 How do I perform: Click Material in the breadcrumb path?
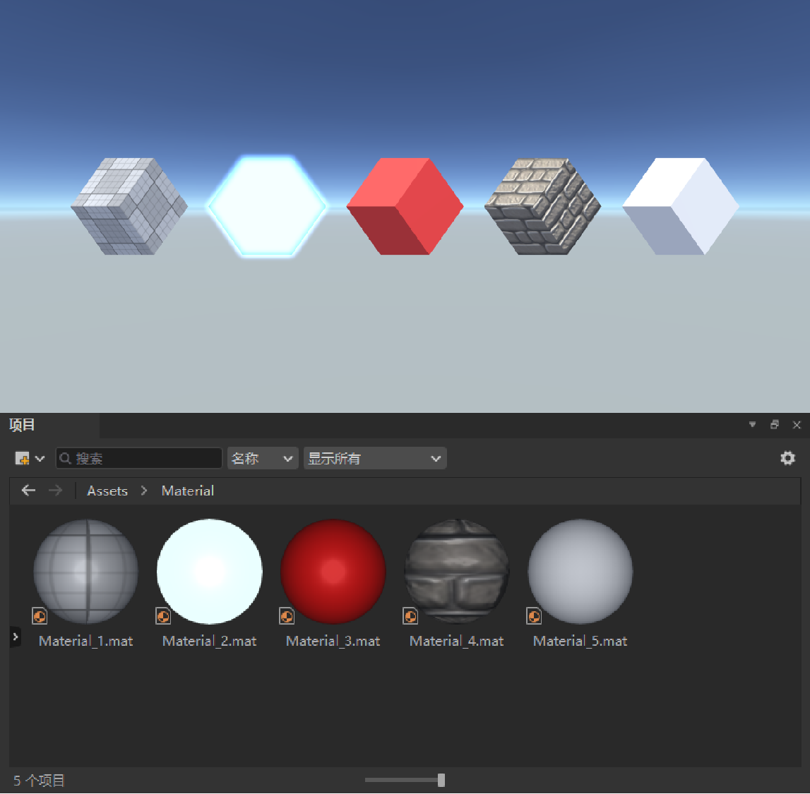click(x=186, y=491)
